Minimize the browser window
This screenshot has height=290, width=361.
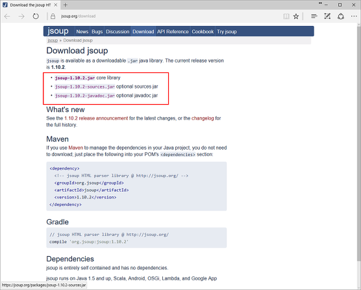326,5
